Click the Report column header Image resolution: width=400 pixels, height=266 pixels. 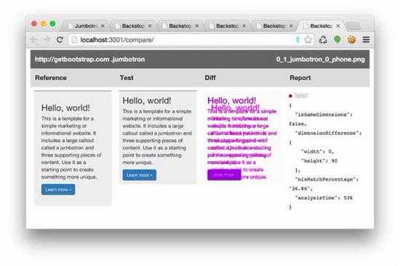(300, 78)
